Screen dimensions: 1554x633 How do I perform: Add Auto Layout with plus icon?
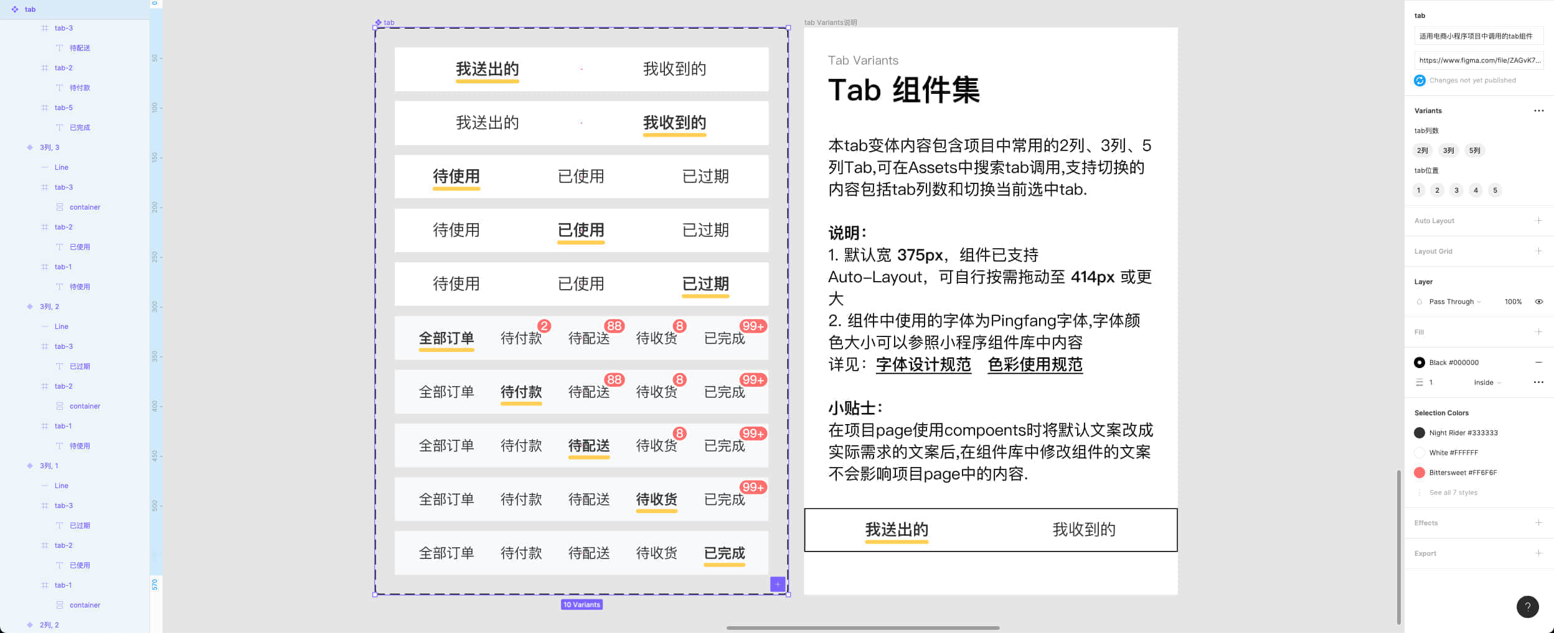1538,221
